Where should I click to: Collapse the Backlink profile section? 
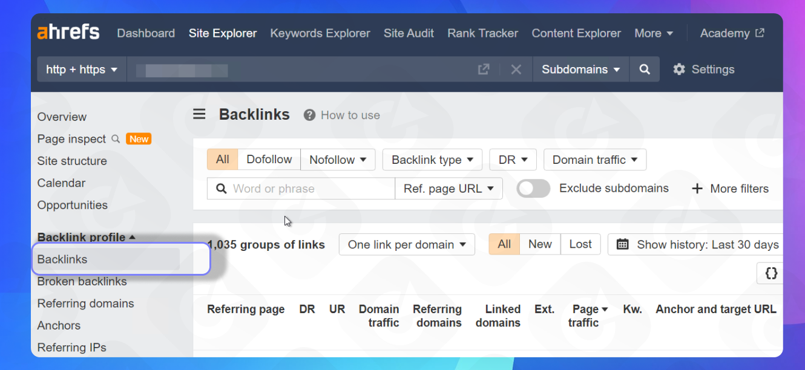(x=86, y=237)
